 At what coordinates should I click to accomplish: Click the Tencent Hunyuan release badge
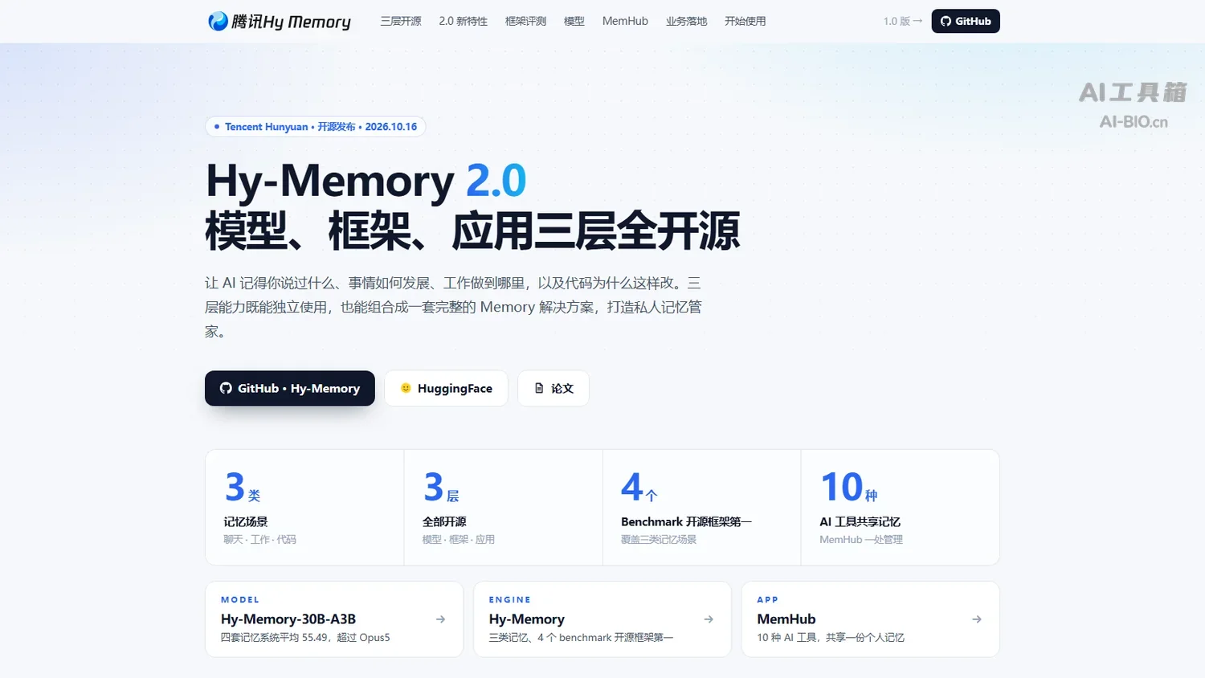[315, 127]
